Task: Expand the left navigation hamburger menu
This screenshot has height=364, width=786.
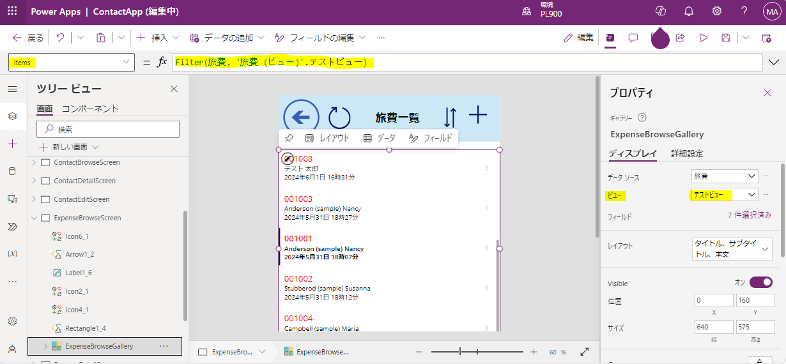Action: [x=13, y=89]
